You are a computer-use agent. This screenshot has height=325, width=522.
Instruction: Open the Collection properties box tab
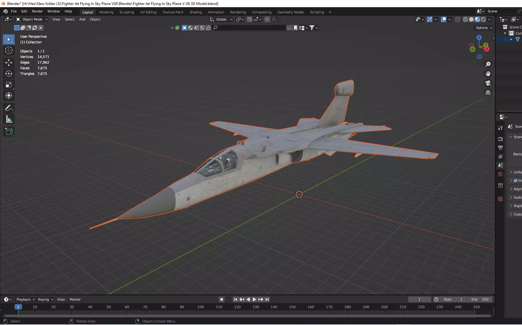(x=500, y=185)
